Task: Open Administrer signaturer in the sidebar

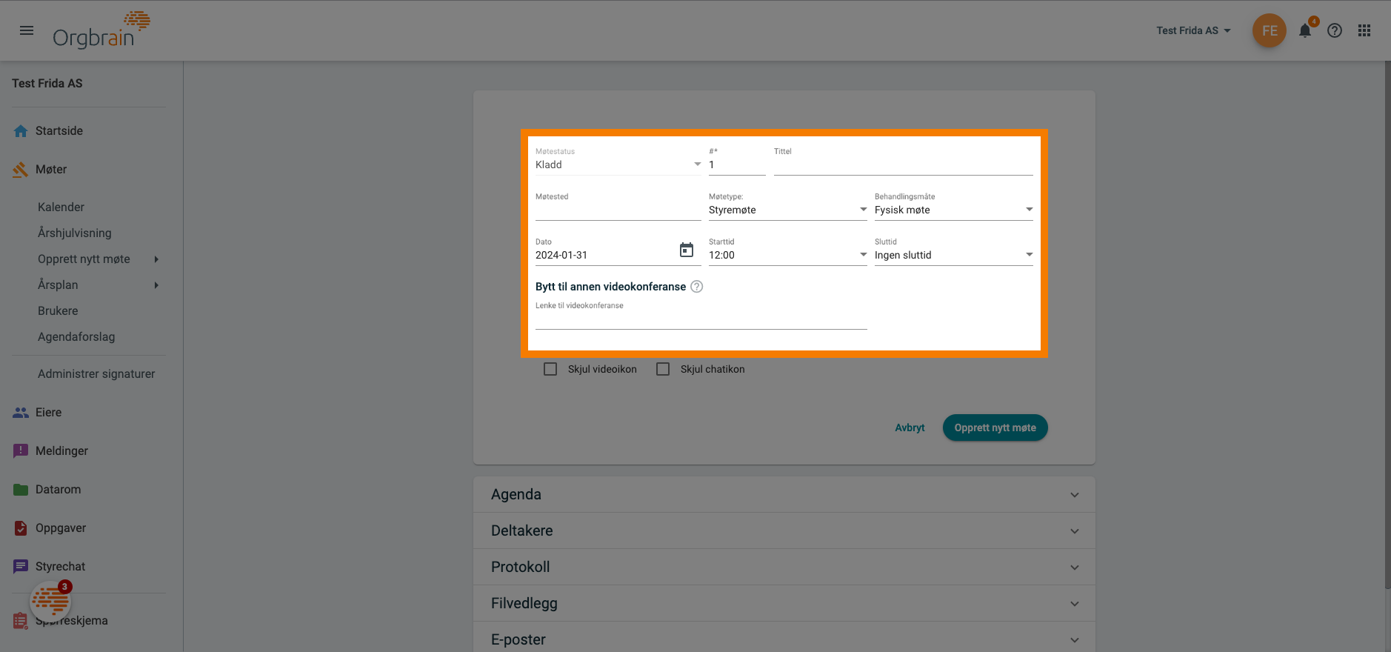Action: 96,374
